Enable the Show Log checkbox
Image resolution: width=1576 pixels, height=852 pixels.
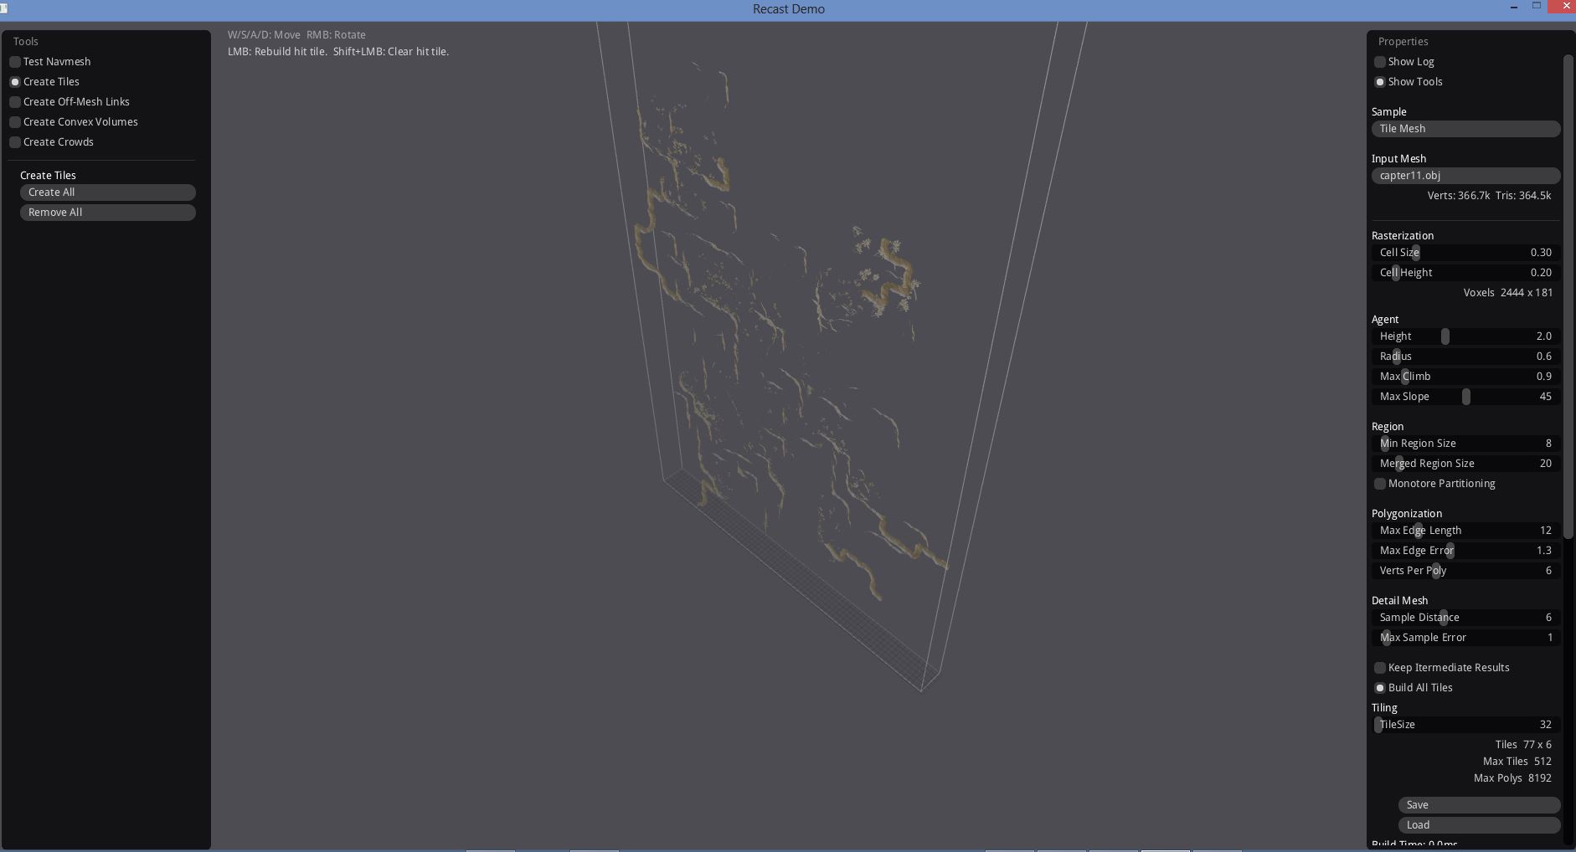click(1380, 62)
